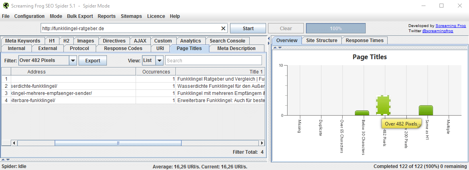The image size is (469, 170).
Task: Open the View dropdown showing List
Action: point(152,60)
